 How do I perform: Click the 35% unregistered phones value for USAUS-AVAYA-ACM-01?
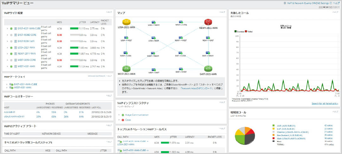[39, 117]
